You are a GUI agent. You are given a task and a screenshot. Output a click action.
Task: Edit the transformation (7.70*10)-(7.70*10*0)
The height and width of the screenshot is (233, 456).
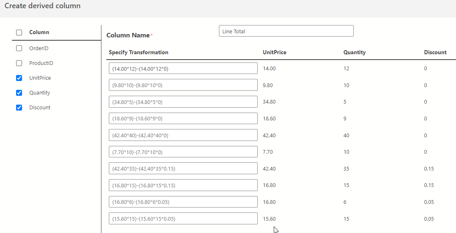click(183, 152)
